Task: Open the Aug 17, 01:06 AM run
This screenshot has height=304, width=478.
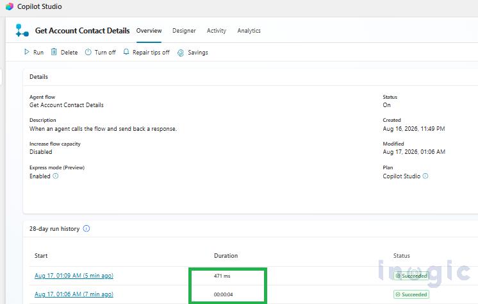Action: pyautogui.click(x=74, y=294)
